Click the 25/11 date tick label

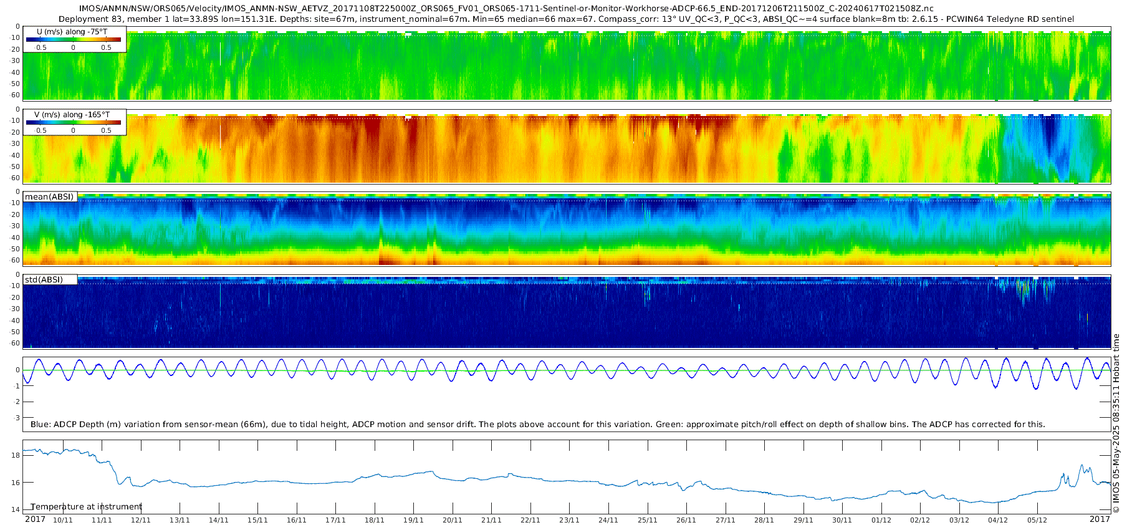648,520
